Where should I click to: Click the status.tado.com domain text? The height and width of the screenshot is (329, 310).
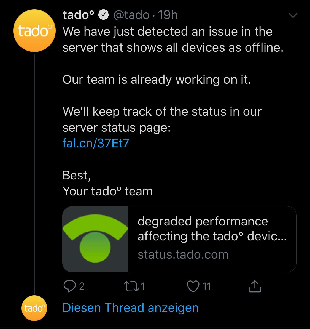click(183, 254)
